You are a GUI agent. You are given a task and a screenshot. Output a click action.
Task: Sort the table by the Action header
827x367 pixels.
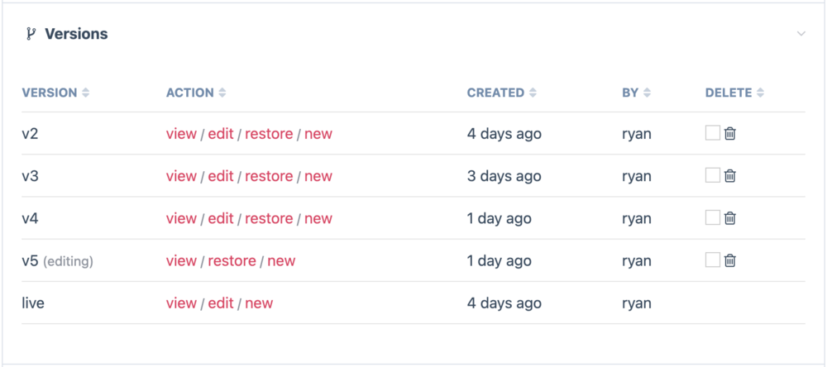[x=222, y=93]
